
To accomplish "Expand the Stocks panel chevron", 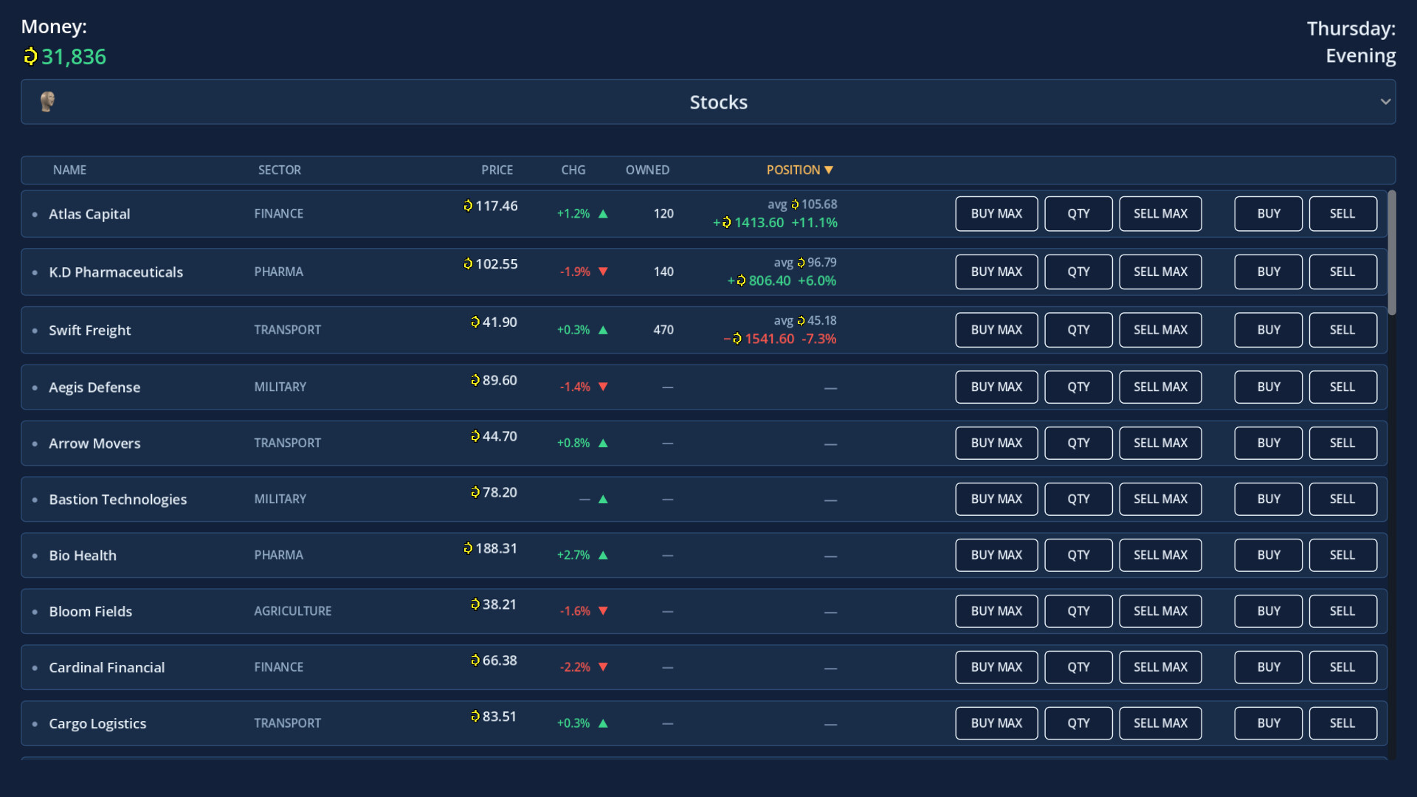I will 1385,102.
